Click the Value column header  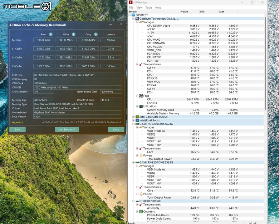pyautogui.click(x=190, y=11)
